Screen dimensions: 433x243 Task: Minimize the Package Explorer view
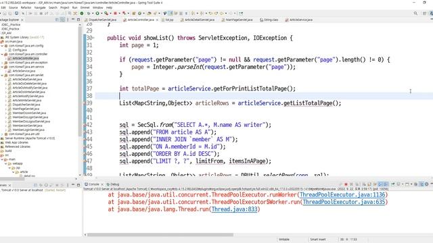[x=73, y=20]
